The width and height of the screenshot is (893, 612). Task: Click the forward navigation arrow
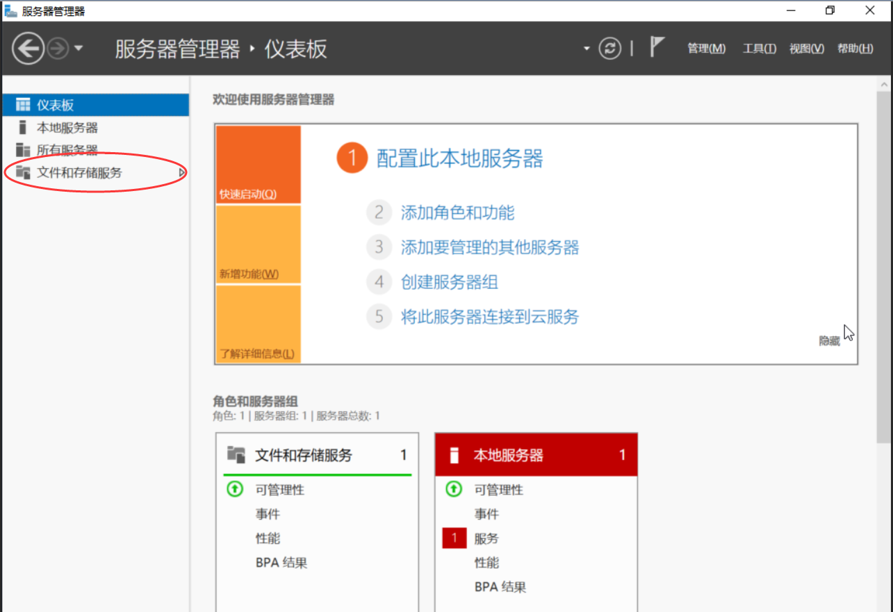pos(58,49)
